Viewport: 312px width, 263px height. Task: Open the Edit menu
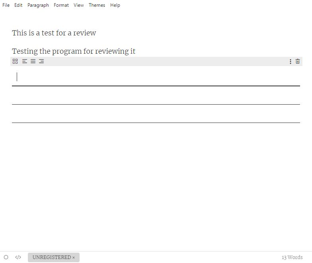tap(18, 5)
